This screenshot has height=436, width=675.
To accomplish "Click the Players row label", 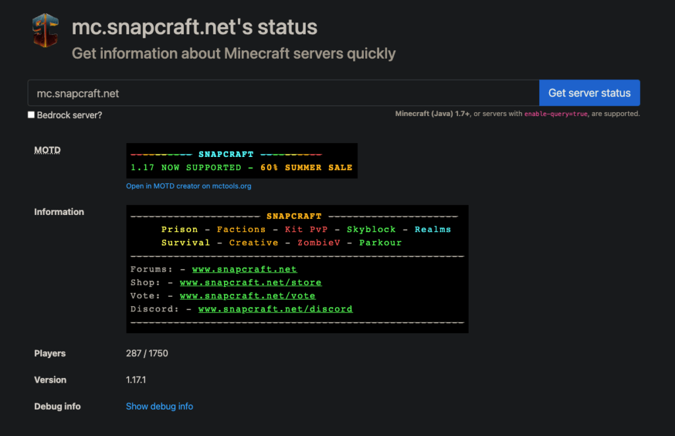I will coord(49,354).
